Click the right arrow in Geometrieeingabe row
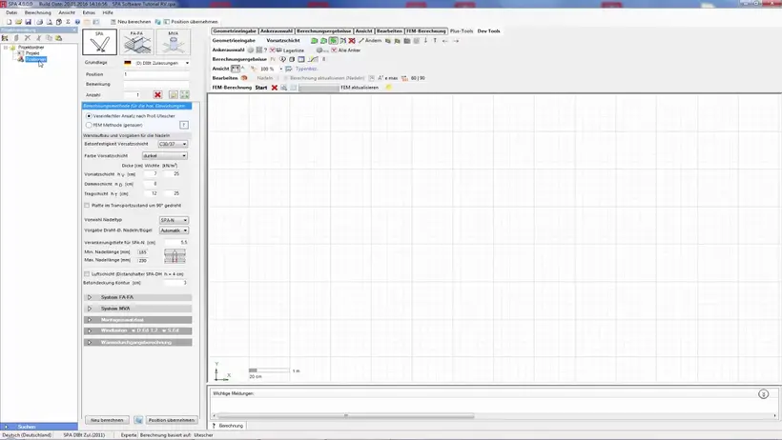The height and width of the screenshot is (440, 782). click(x=456, y=41)
